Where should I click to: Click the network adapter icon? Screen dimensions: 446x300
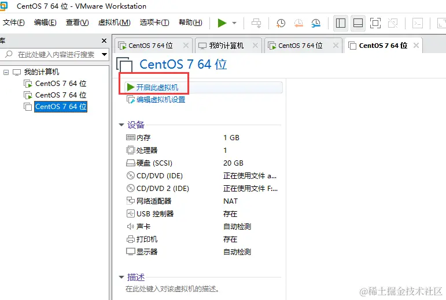point(131,201)
